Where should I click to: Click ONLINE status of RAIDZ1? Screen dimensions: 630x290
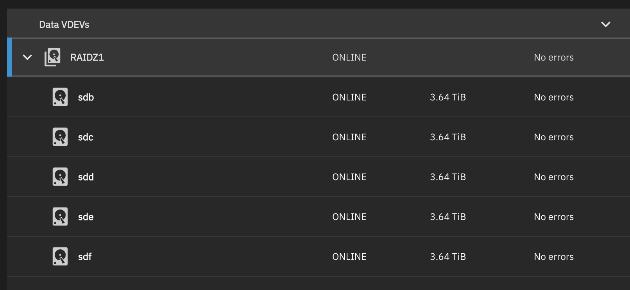click(349, 57)
